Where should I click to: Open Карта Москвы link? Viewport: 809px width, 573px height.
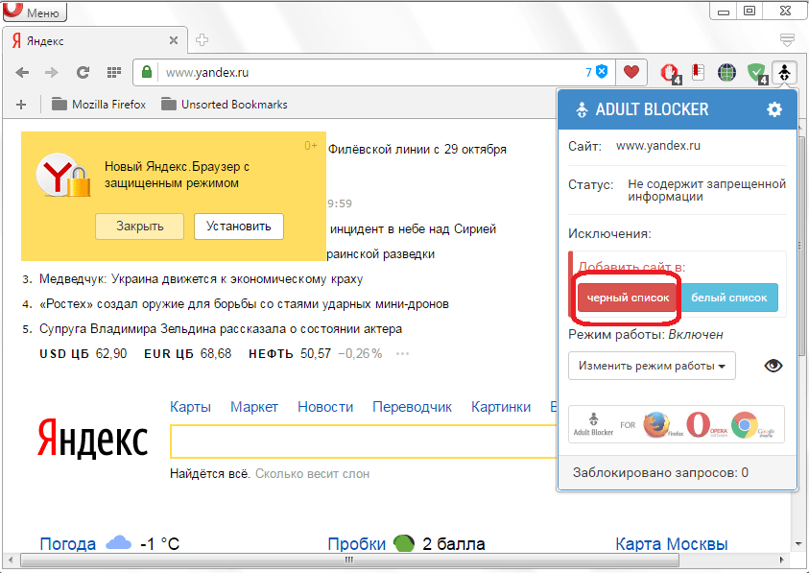click(671, 543)
